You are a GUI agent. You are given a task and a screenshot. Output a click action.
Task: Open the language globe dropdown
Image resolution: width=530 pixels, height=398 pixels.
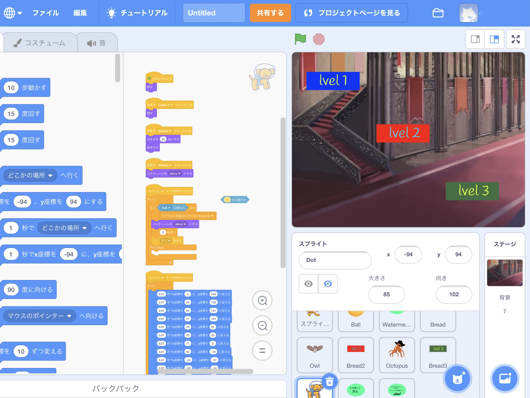(x=13, y=13)
